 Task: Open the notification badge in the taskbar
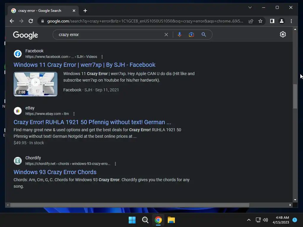[x=295, y=220]
